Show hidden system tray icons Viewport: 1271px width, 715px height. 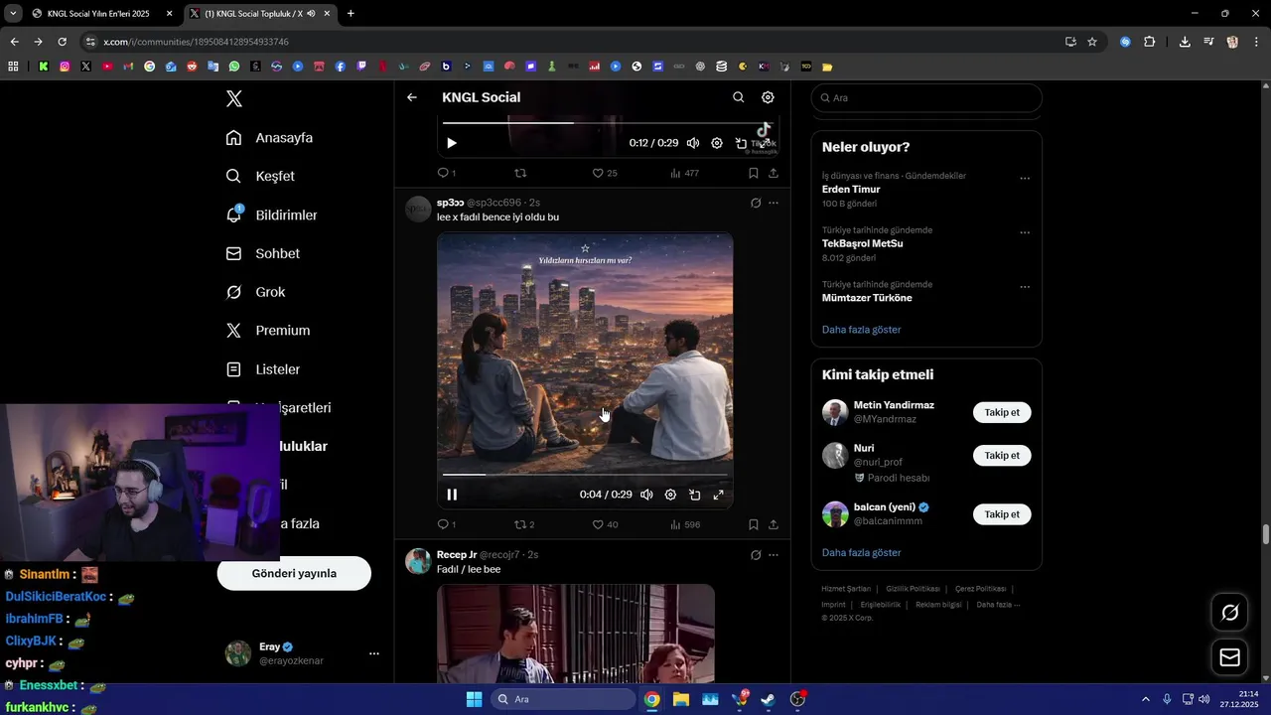(x=1145, y=699)
